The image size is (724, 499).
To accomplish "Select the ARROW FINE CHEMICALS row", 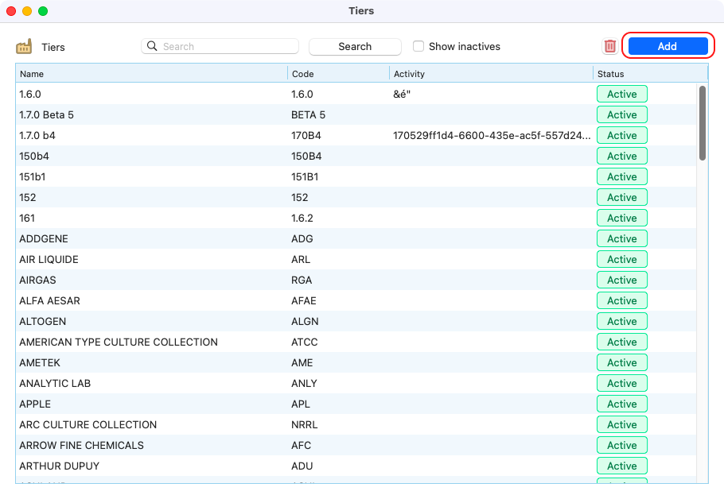I will click(356, 446).
